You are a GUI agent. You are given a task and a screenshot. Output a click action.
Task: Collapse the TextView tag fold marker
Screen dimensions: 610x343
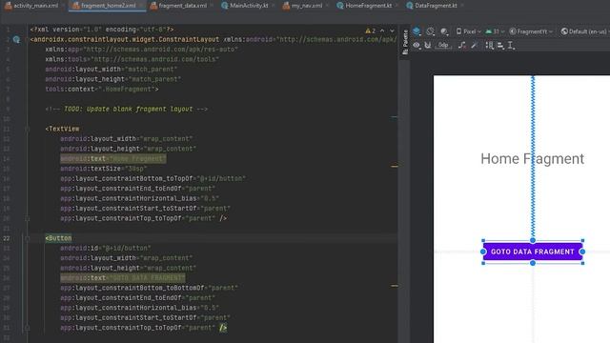pyautogui.click(x=28, y=129)
